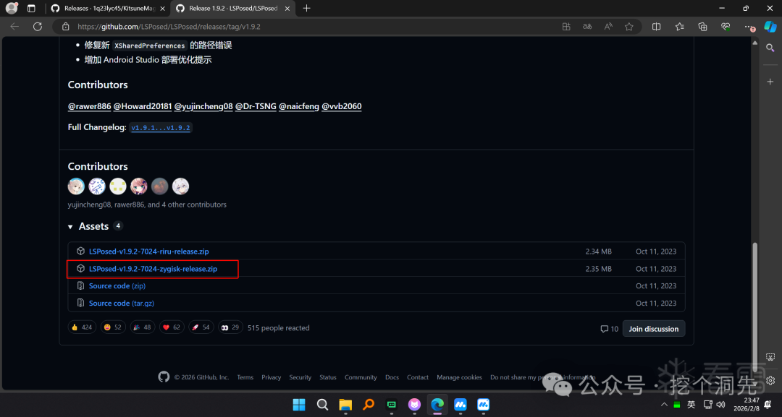Open the browser apps/add-to-collections grid icon

point(566,27)
